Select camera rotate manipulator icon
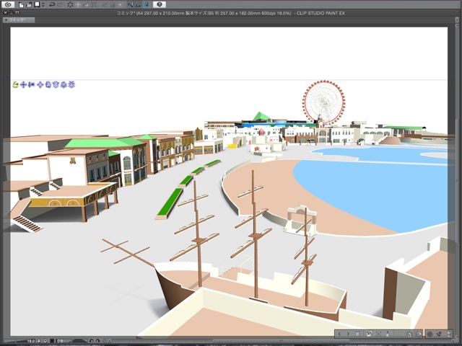The width and height of the screenshot is (462, 346). click(16, 85)
